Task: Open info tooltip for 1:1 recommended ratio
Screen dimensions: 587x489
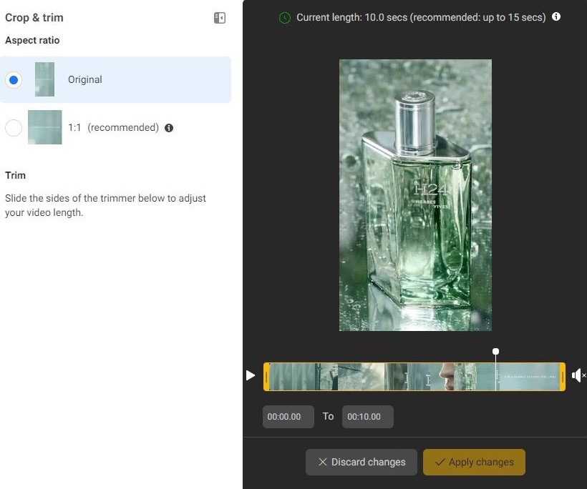Action: 169,128
